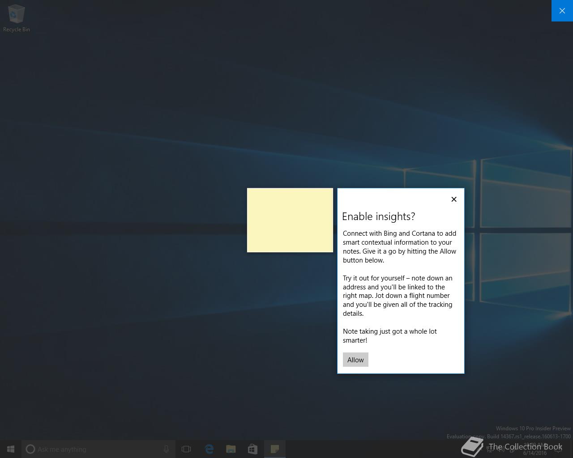
Task: Open Task View from the taskbar
Action: coord(186,449)
